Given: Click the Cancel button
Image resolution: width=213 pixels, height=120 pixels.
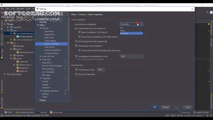Looking at the screenshot, I should point(166,107).
